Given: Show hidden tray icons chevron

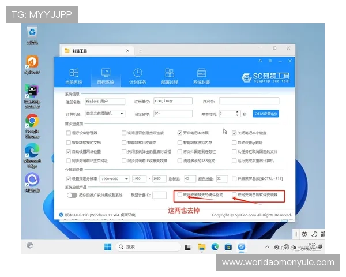Looking at the screenshot, I should [x=267, y=247].
